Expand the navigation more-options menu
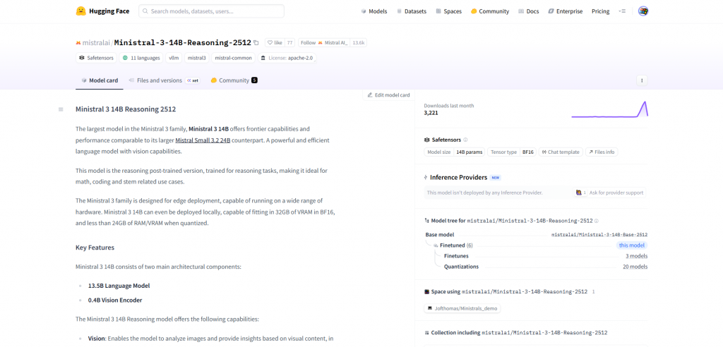The image size is (723, 347). pos(621,11)
